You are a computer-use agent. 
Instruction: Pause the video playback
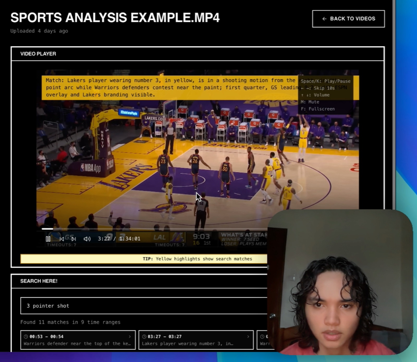(x=48, y=239)
